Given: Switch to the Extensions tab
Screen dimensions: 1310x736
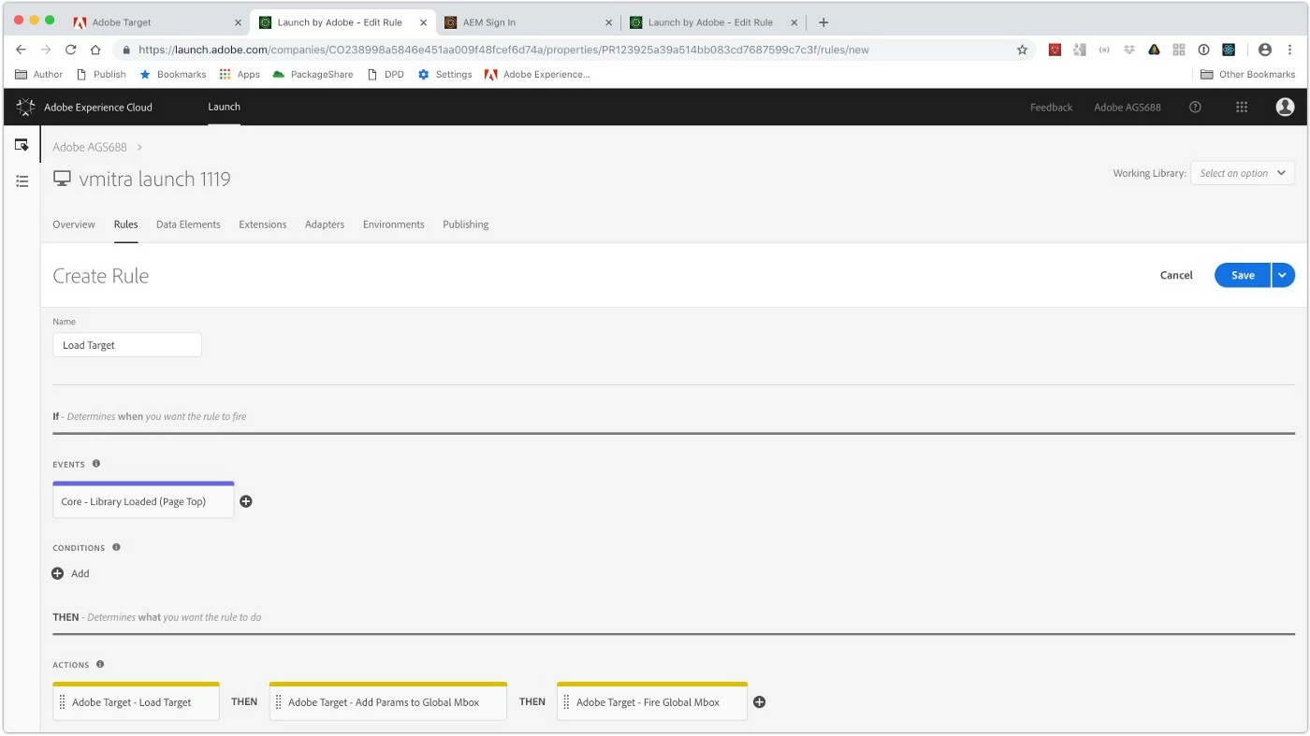Looking at the screenshot, I should [263, 224].
